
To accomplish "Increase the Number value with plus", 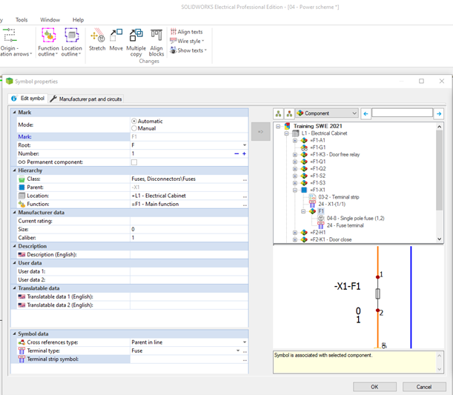I will (x=244, y=153).
